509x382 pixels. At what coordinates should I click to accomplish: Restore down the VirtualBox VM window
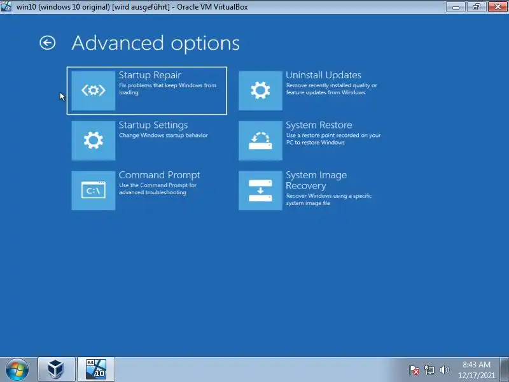(x=476, y=7)
